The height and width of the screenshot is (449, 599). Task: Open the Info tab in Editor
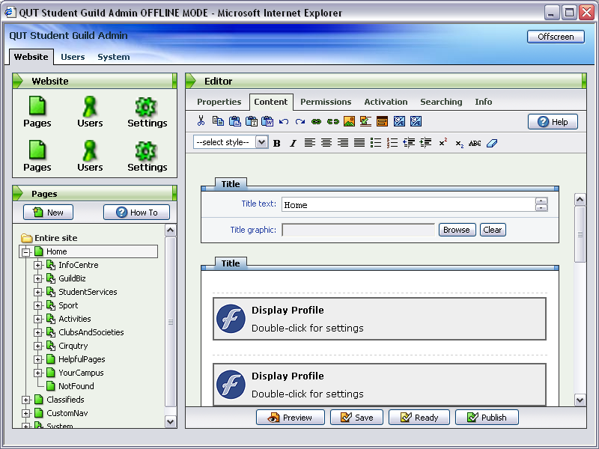pos(483,102)
